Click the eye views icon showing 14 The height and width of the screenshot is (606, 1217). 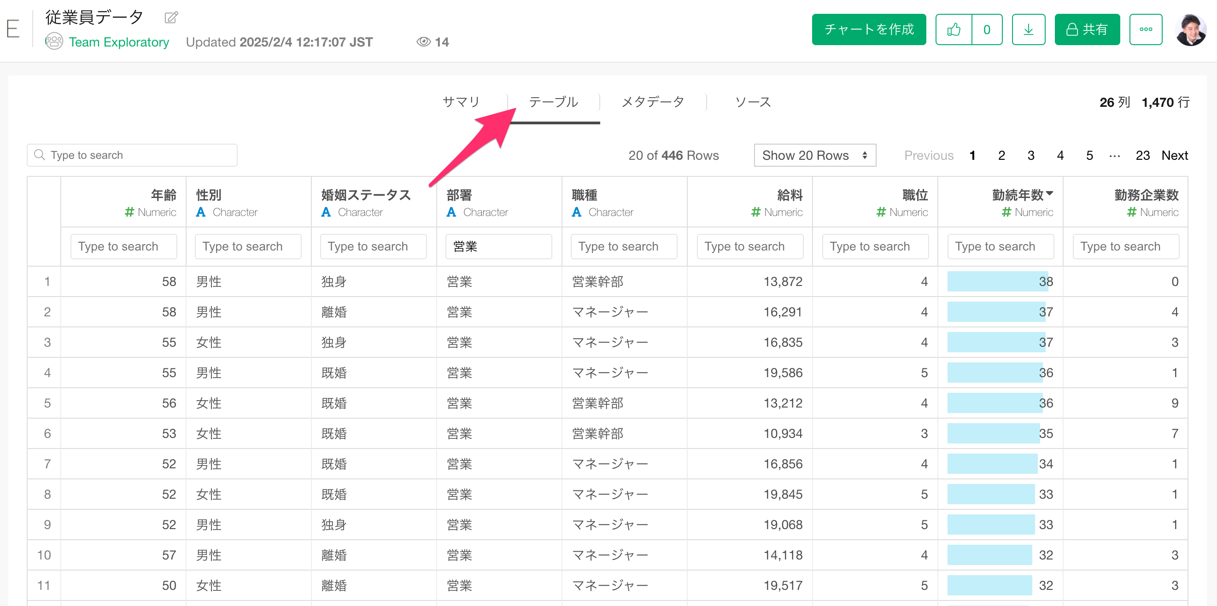(x=423, y=42)
